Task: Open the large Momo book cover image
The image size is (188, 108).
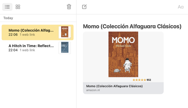Action: tap(123, 54)
